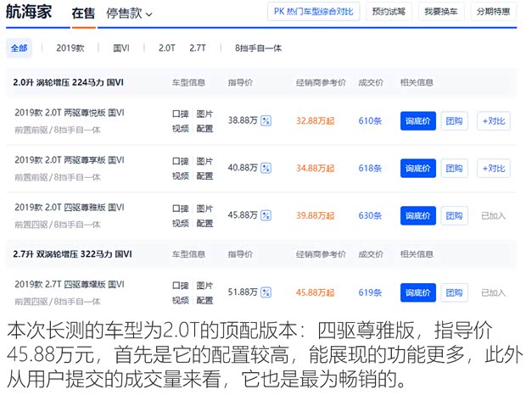Add 两驱尊悦版 to comparison via +对比
Screen dimensions: 526x406
pyautogui.click(x=494, y=121)
